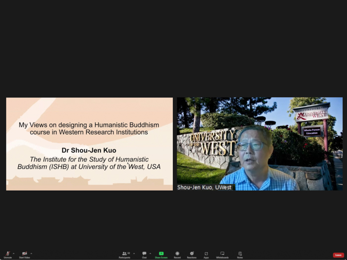Open audio options arrow next to Unmute
347x260 pixels.
pyautogui.click(x=14, y=254)
